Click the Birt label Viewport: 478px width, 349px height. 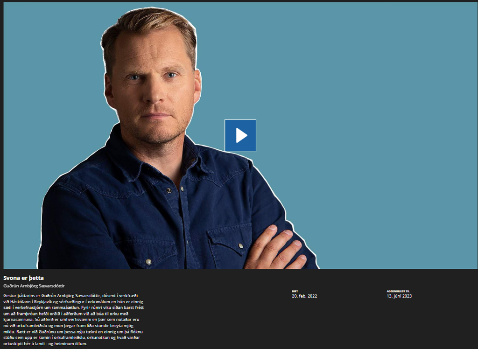coord(295,291)
